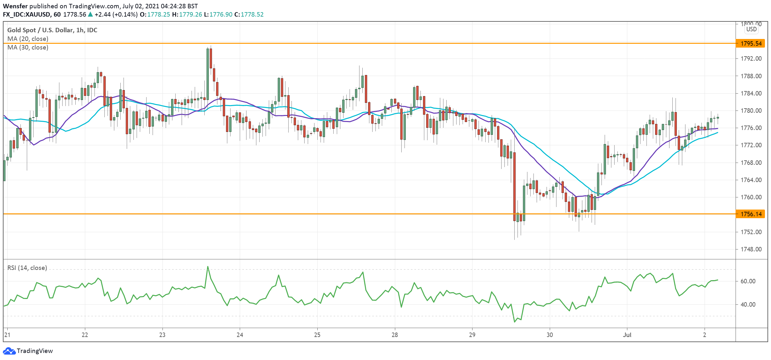Viewport: 771px width, 360px height.
Task: Click the TradingView cloud logo icon
Action: 9,351
